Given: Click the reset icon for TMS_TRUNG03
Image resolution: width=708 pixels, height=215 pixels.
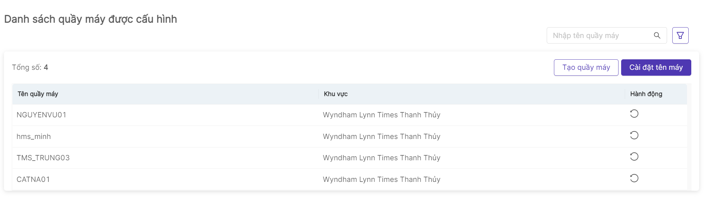Looking at the screenshot, I should pyautogui.click(x=634, y=157).
